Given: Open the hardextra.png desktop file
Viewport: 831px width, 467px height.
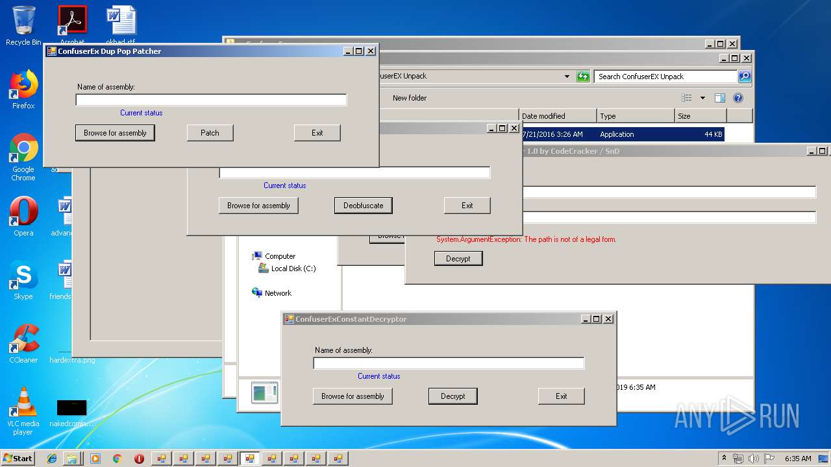Looking at the screenshot, I should click(72, 360).
